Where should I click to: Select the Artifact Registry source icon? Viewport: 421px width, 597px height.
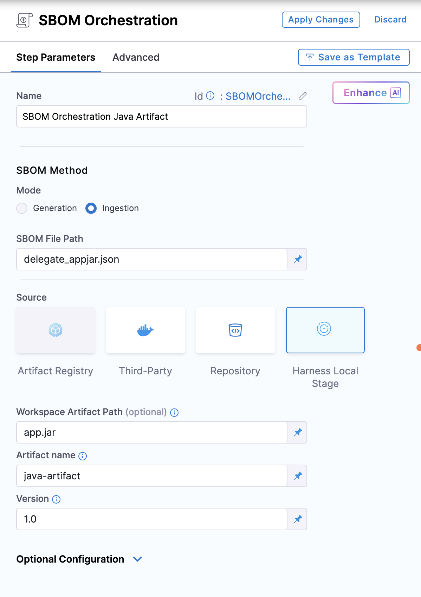click(x=56, y=330)
